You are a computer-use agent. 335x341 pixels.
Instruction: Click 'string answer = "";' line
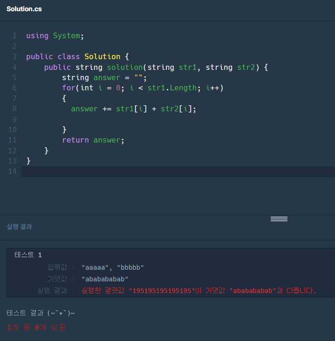pyautogui.click(x=104, y=78)
